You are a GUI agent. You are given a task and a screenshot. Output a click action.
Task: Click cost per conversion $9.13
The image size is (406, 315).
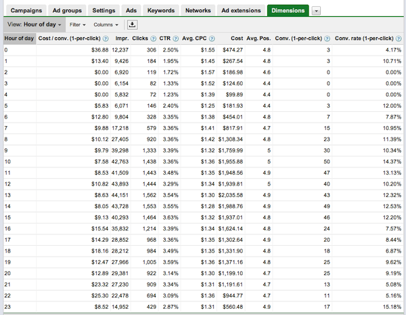pos(101,217)
